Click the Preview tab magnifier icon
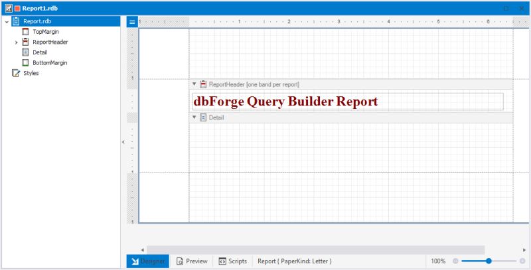531x270 pixels. 180,261
